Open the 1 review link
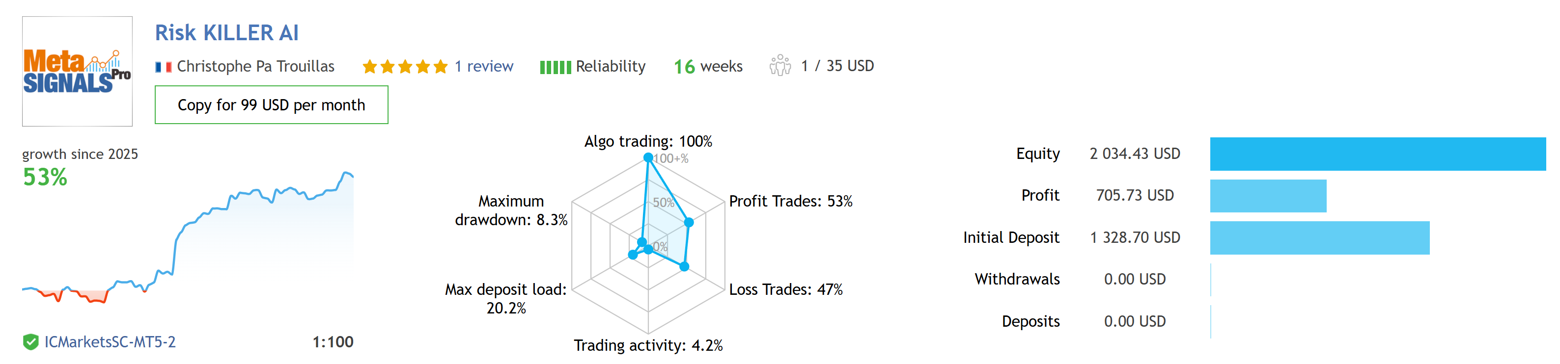The width and height of the screenshot is (1560, 364). tap(483, 67)
